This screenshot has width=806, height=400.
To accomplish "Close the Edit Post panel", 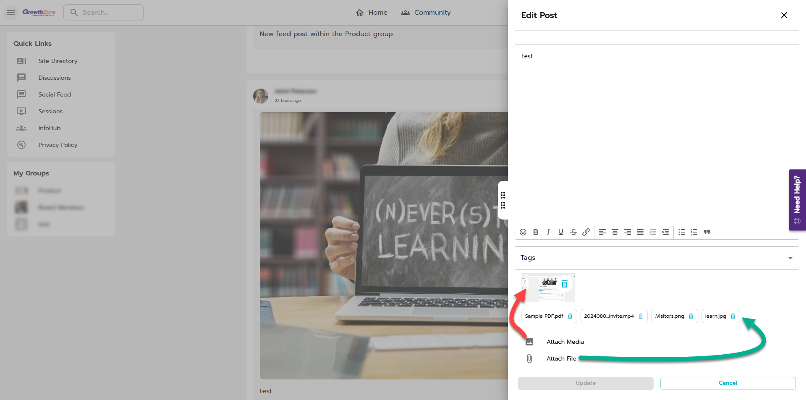I will 784,15.
